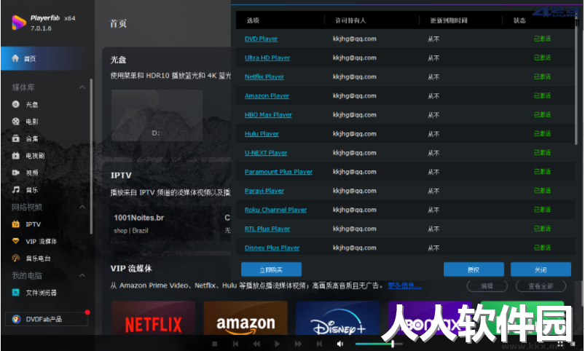Click the Amazon Player link

pyautogui.click(x=267, y=96)
